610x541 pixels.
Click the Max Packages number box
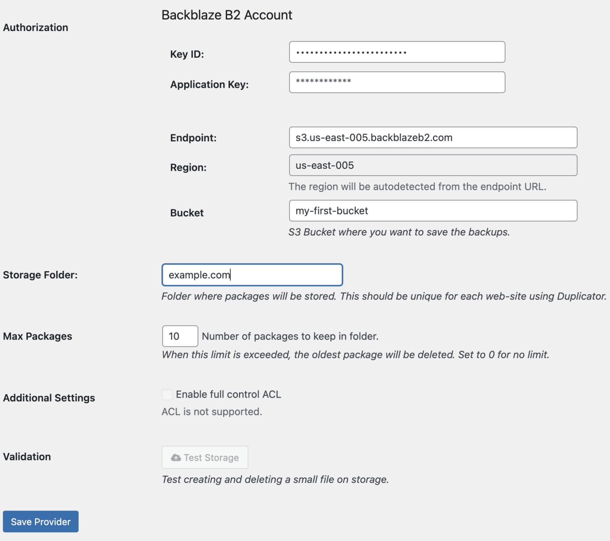[180, 336]
